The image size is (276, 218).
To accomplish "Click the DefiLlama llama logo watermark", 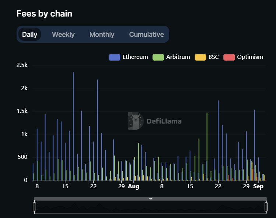I will [x=135, y=121].
